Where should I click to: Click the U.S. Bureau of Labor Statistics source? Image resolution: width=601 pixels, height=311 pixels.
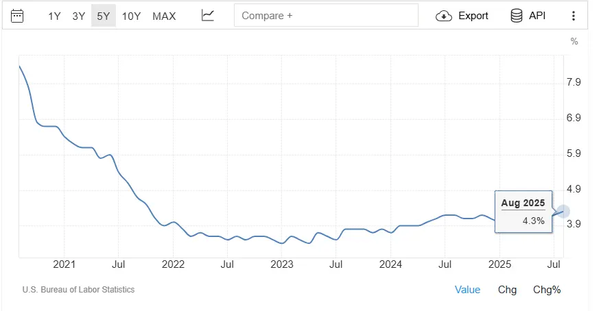tap(78, 290)
